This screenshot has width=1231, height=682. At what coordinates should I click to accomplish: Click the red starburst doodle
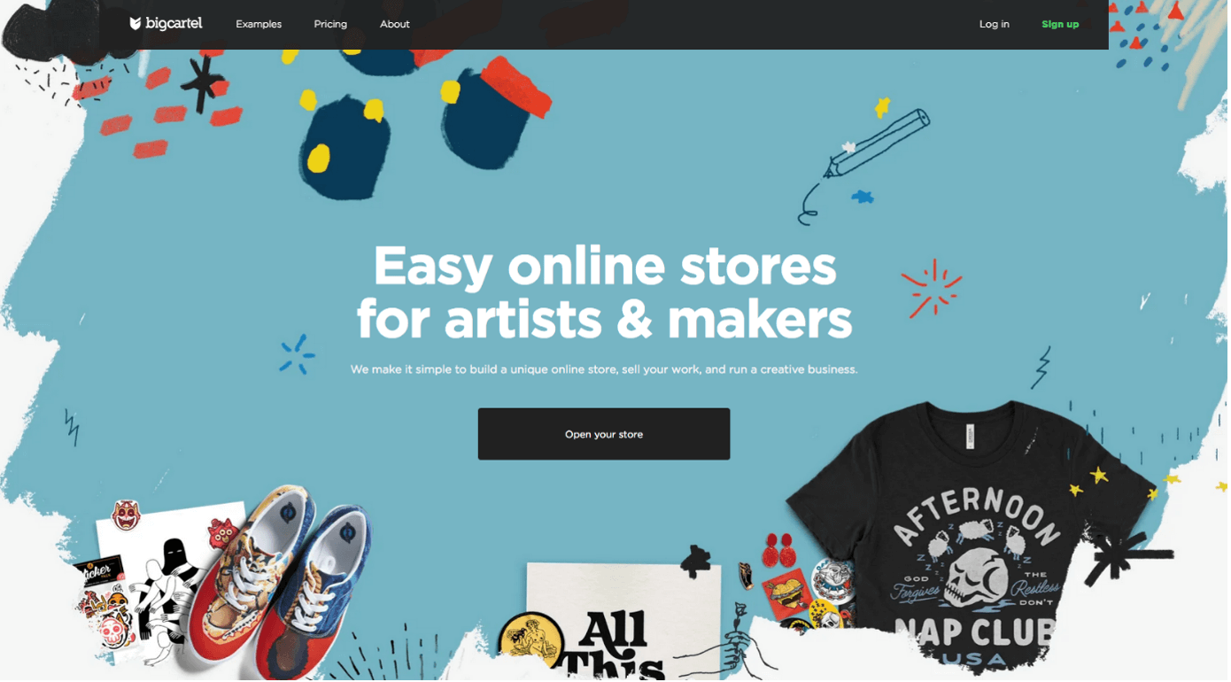tap(931, 289)
